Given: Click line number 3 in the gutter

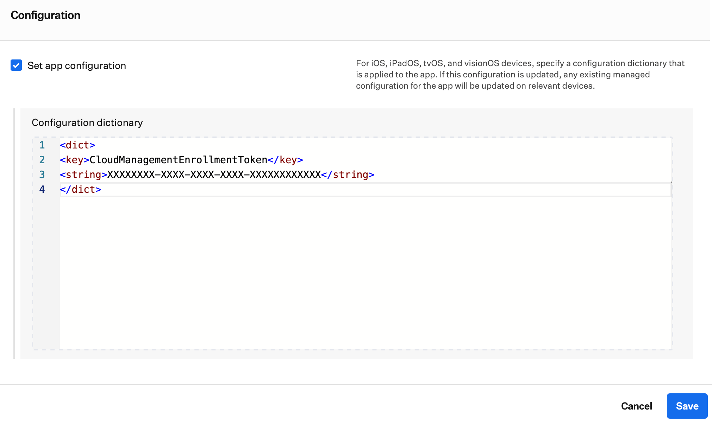Looking at the screenshot, I should pos(42,175).
